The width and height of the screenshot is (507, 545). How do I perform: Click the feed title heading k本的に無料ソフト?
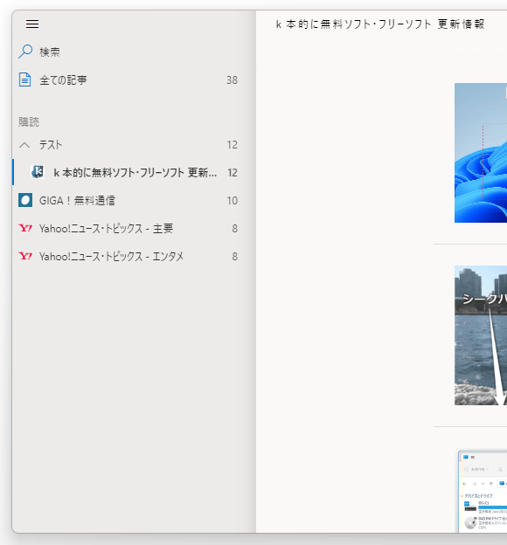pyautogui.click(x=380, y=24)
